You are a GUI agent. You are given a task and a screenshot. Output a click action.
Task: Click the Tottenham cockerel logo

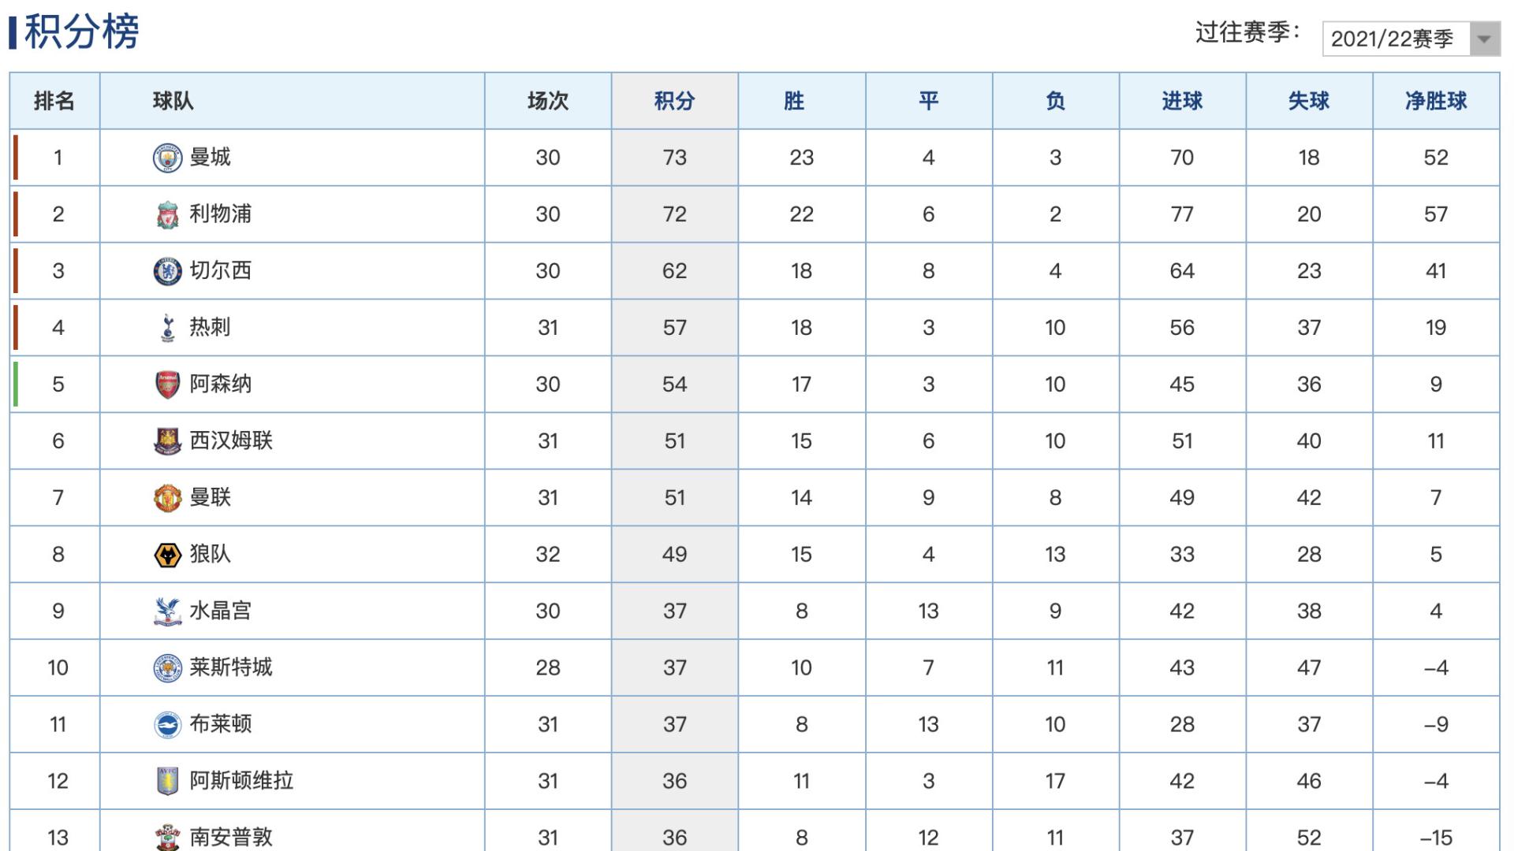(x=167, y=328)
